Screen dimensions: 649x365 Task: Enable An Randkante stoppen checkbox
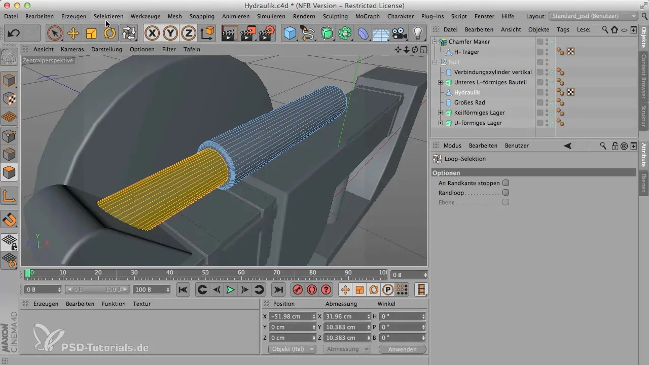click(506, 183)
